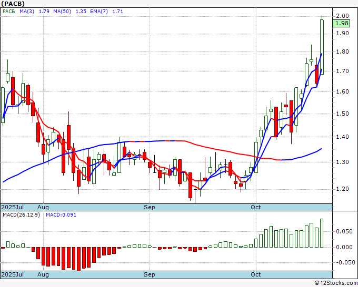Image resolution: width=358 pixels, height=287 pixels.
Task: Click the Oct label on price chart axis
Action: click(x=256, y=207)
